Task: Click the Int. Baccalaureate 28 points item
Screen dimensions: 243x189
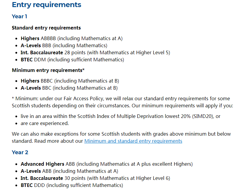Action: (x=95, y=52)
